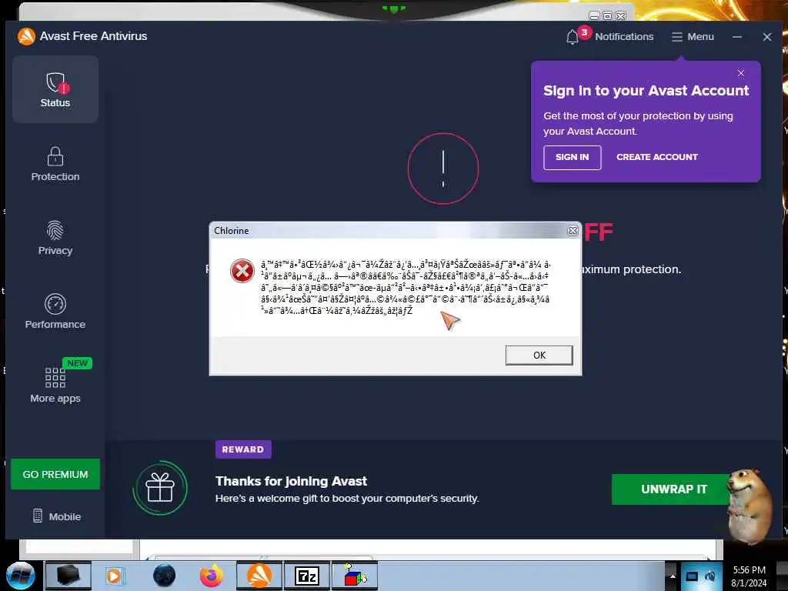The height and width of the screenshot is (591, 788).
Task: Show hidden system tray icons arrow
Action: pyautogui.click(x=673, y=576)
